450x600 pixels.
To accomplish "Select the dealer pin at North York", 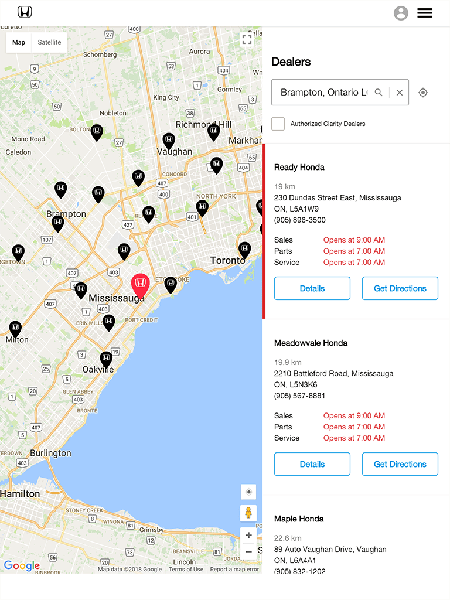I will tap(202, 209).
